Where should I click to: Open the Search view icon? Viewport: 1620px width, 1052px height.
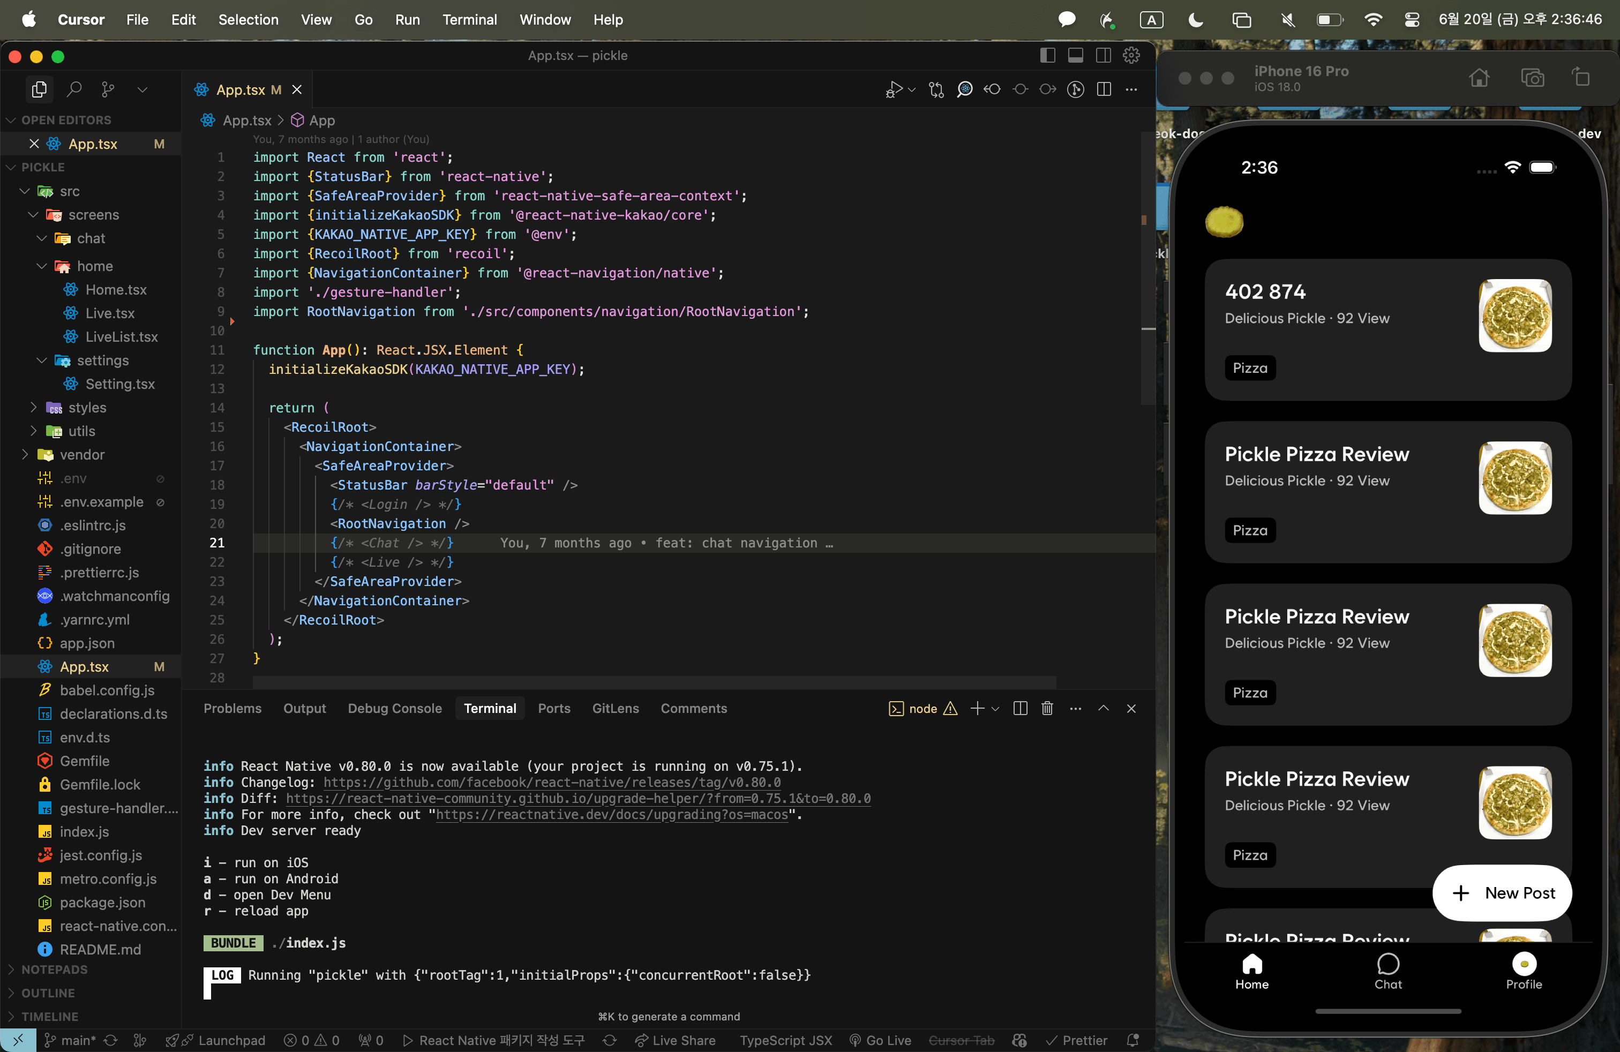click(74, 89)
